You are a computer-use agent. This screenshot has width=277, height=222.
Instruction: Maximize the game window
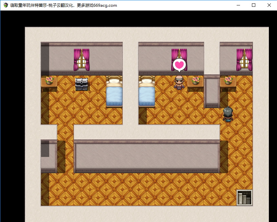click(x=254, y=5)
